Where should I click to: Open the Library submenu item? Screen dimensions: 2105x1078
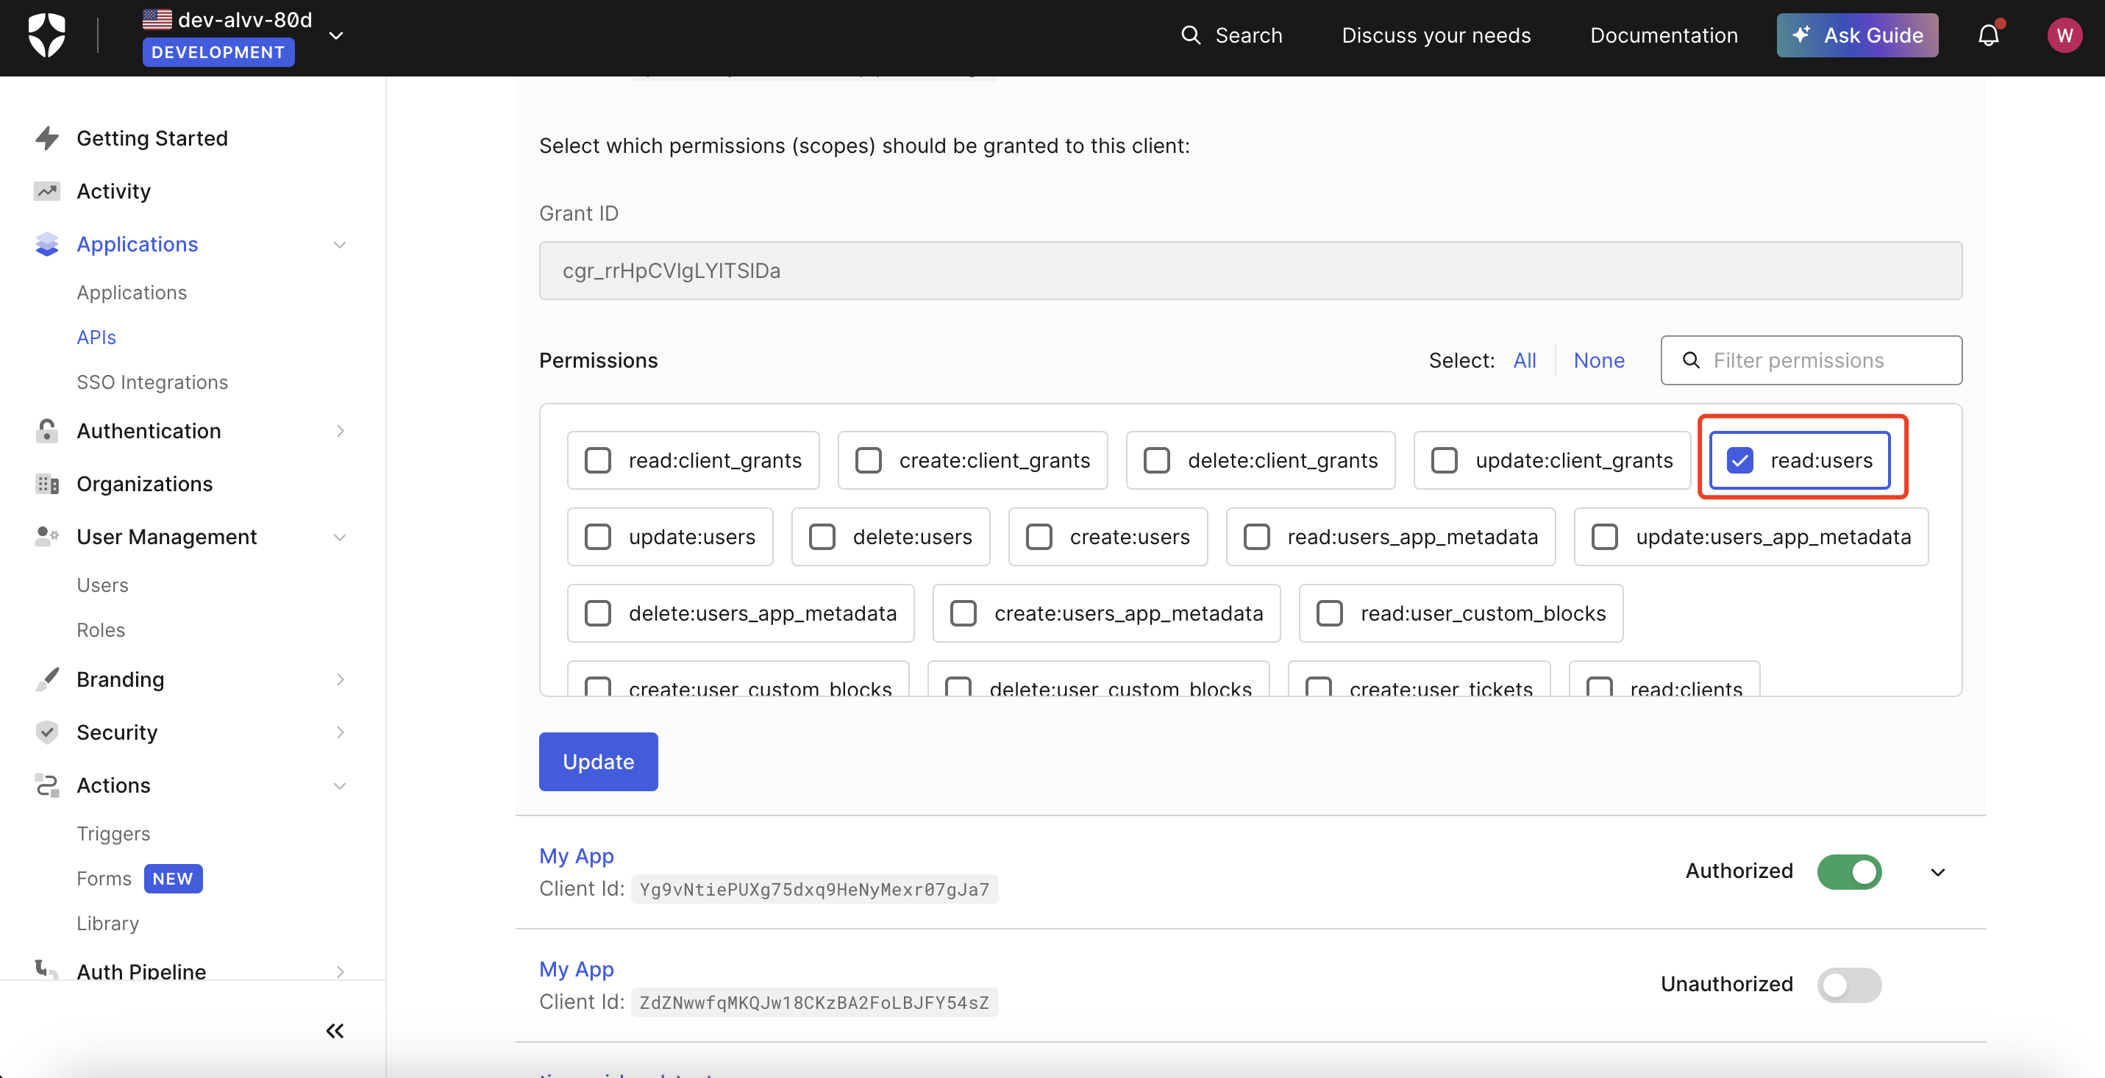[108, 923]
